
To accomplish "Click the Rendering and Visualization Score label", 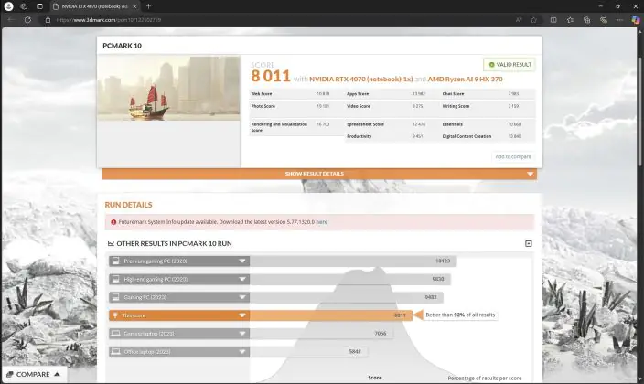I will coord(279,127).
